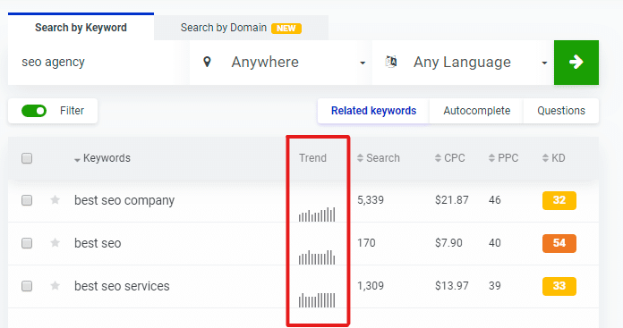Screen dimensions: 623x328
Task: Click the language translate icon
Action: tap(391, 62)
